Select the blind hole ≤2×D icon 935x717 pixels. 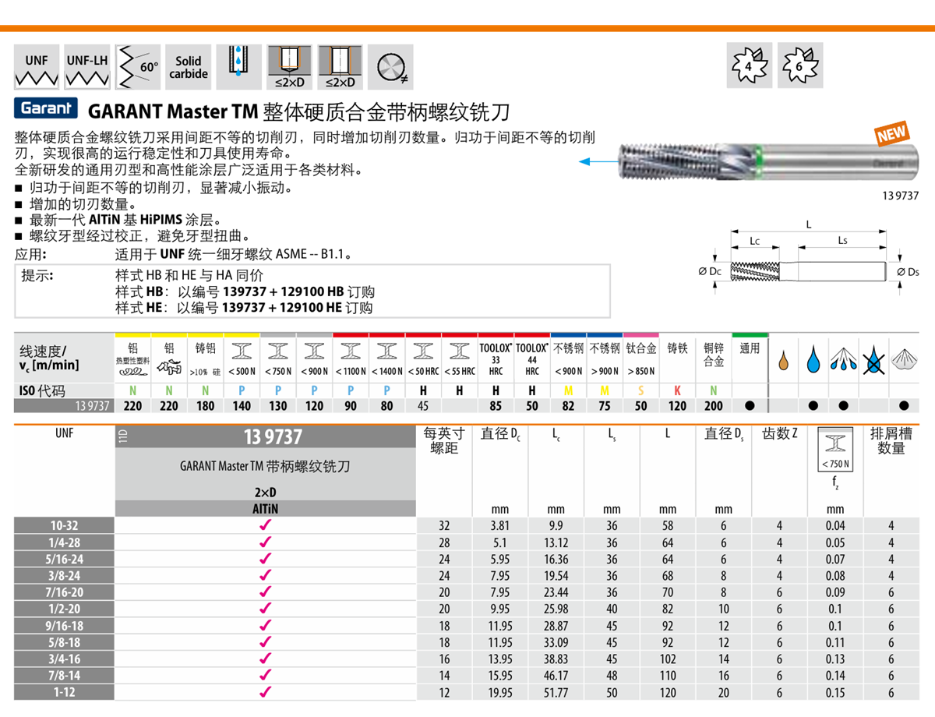tap(290, 69)
